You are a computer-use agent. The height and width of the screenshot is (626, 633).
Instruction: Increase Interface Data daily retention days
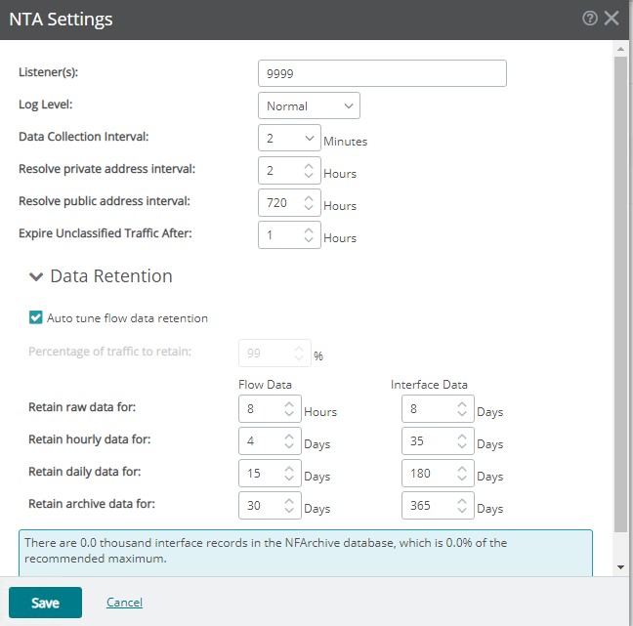coord(462,470)
